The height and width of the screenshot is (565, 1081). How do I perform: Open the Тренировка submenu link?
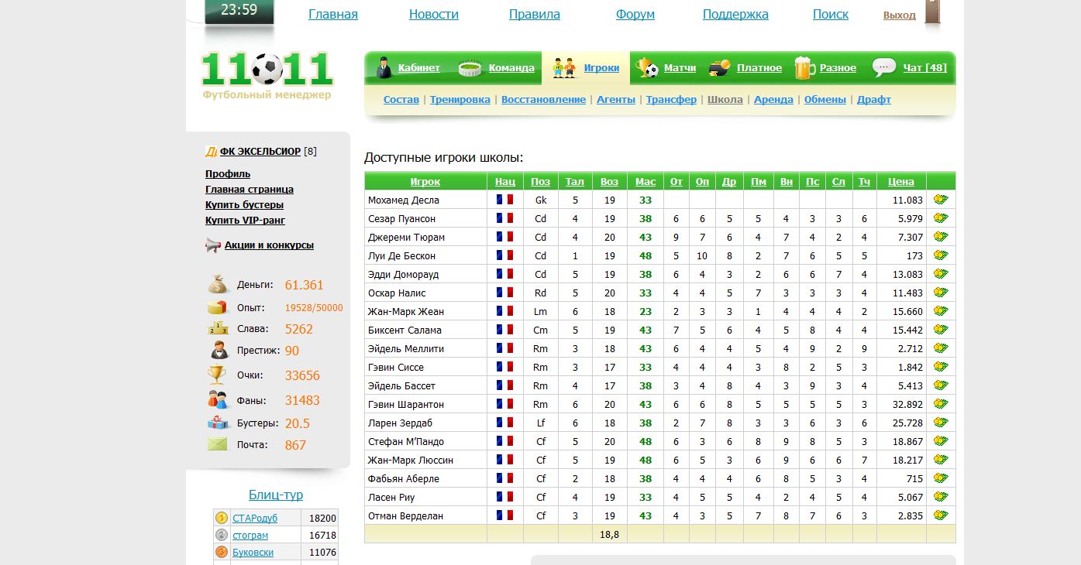click(460, 100)
